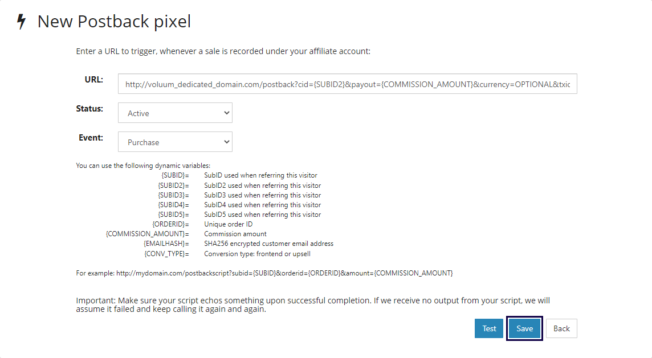Go back using the Back button

coord(561,328)
